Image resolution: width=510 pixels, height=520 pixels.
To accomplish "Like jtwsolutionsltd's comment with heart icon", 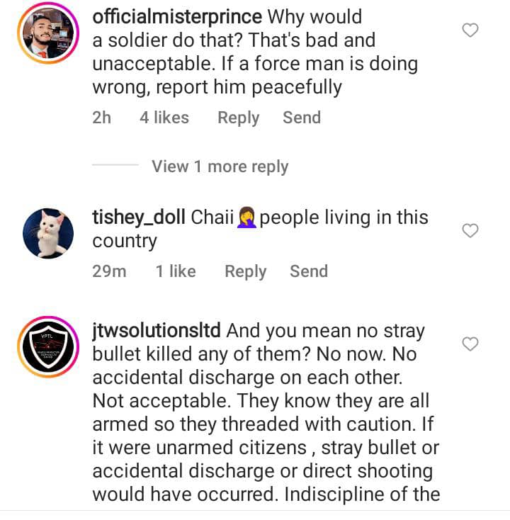I will 470,344.
